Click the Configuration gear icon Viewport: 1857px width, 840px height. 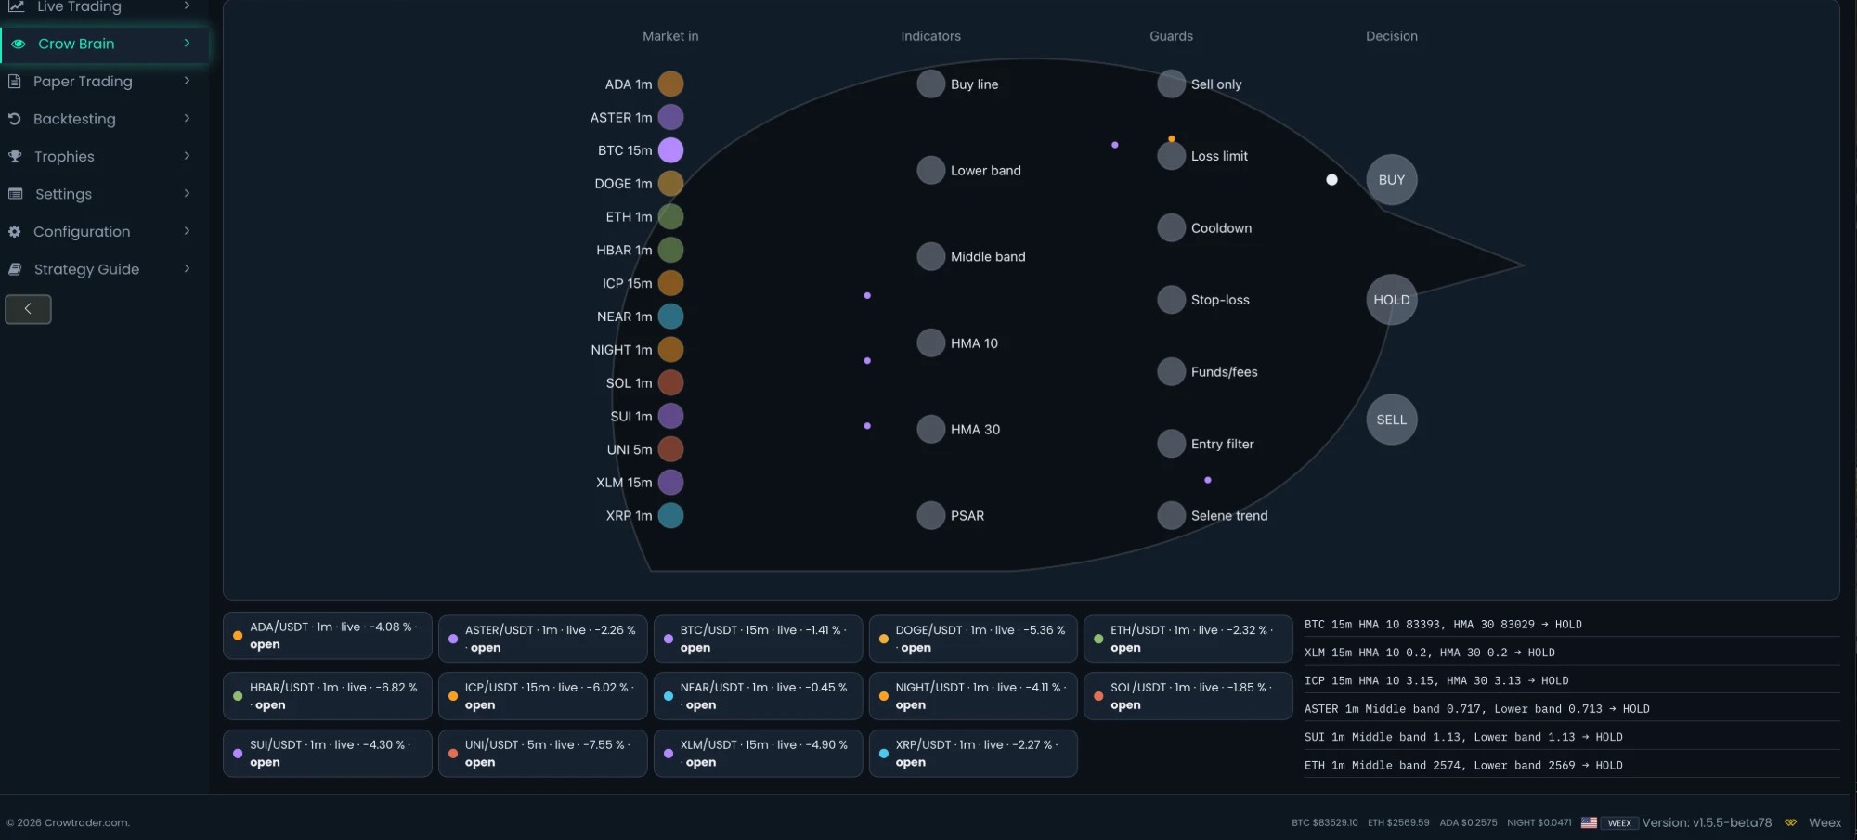point(14,232)
